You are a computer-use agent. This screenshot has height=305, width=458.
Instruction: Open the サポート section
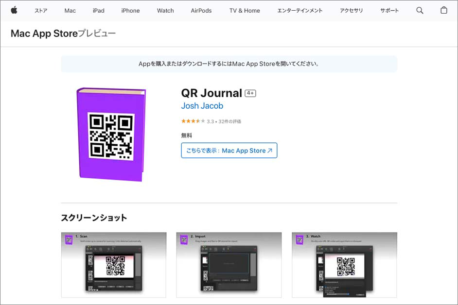coord(389,10)
